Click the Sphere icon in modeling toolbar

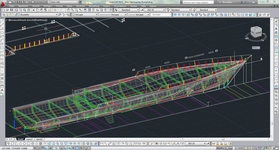[x=24, y=143]
